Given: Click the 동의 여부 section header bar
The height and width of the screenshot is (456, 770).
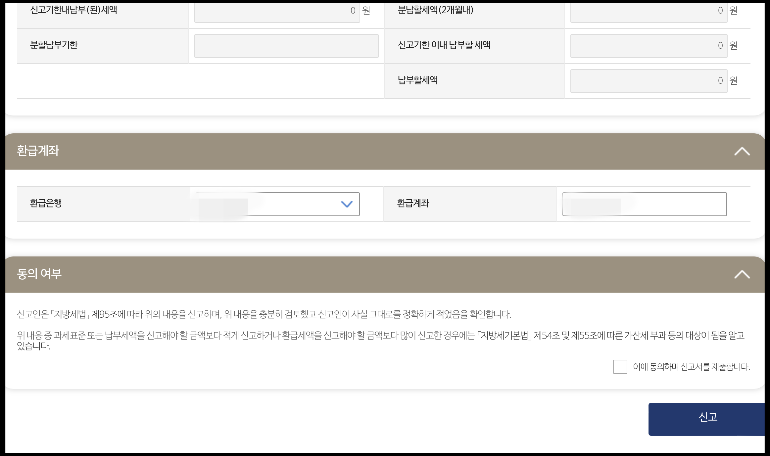Looking at the screenshot, I should [364, 275].
